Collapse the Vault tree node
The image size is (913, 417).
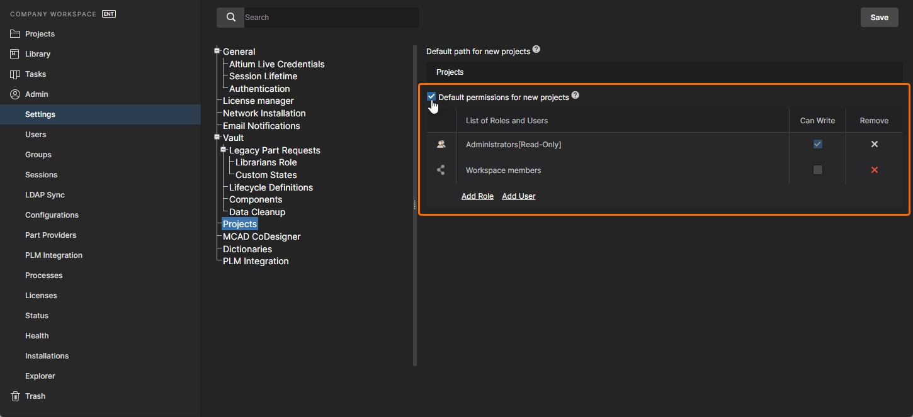coord(217,137)
